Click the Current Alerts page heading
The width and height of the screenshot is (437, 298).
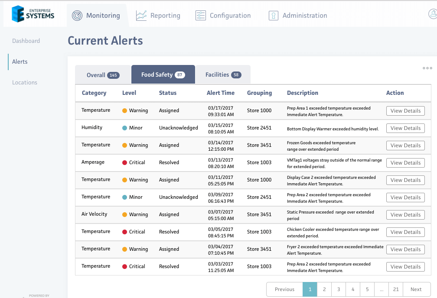105,41
